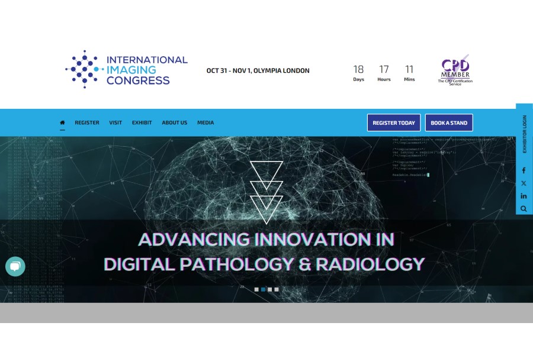Image resolution: width=533 pixels, height=355 pixels.
Task: Open the Facebook icon in the sidebar
Action: tap(524, 170)
